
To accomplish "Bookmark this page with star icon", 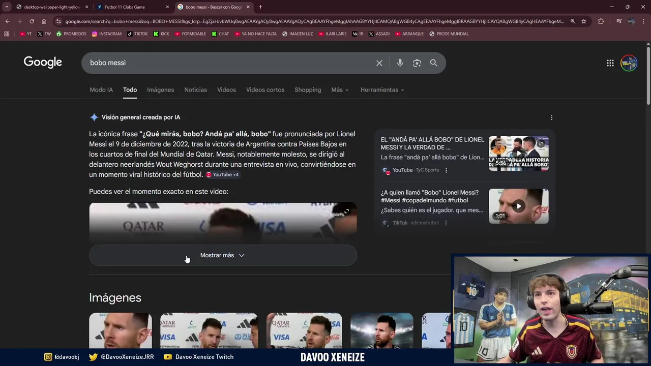I will (x=584, y=21).
